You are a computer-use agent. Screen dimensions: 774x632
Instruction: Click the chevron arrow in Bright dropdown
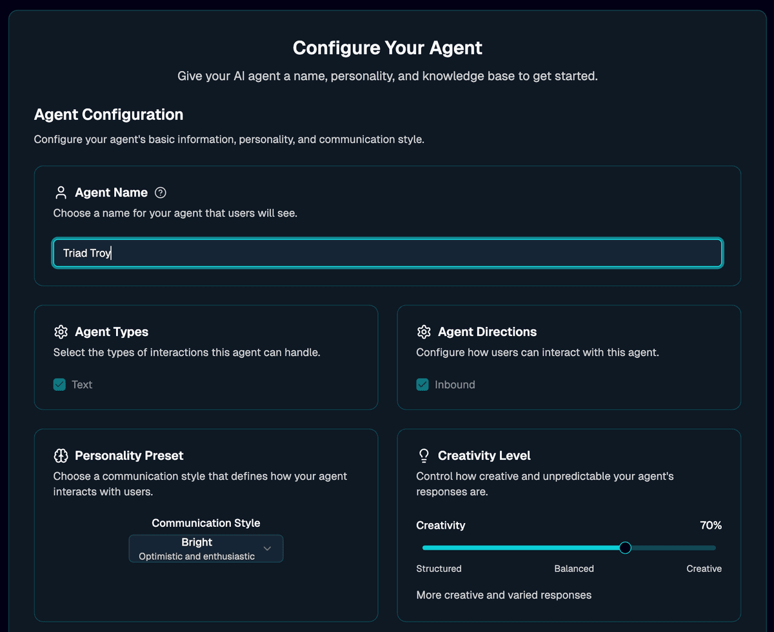point(268,548)
